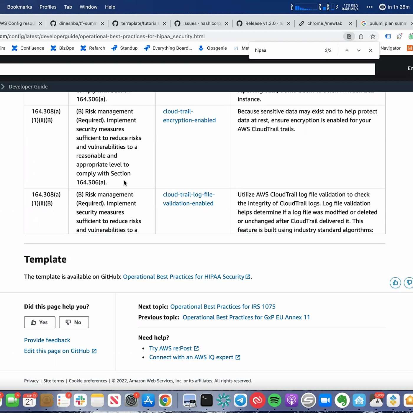Close the terraplate/tutorials tab
The width and height of the screenshot is (413, 413).
click(x=164, y=24)
